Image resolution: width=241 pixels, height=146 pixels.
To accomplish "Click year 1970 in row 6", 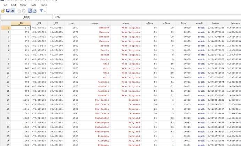I will pyautogui.click(x=75, y=50).
